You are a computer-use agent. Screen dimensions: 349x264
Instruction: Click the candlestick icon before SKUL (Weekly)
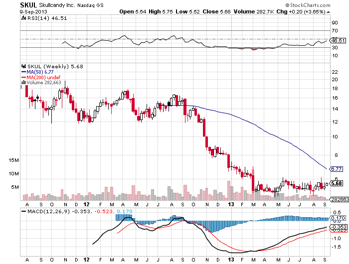(x=23, y=66)
